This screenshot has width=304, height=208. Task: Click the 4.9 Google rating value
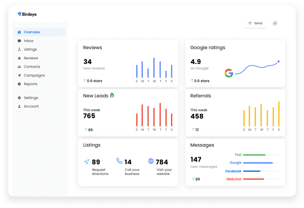[x=196, y=62]
